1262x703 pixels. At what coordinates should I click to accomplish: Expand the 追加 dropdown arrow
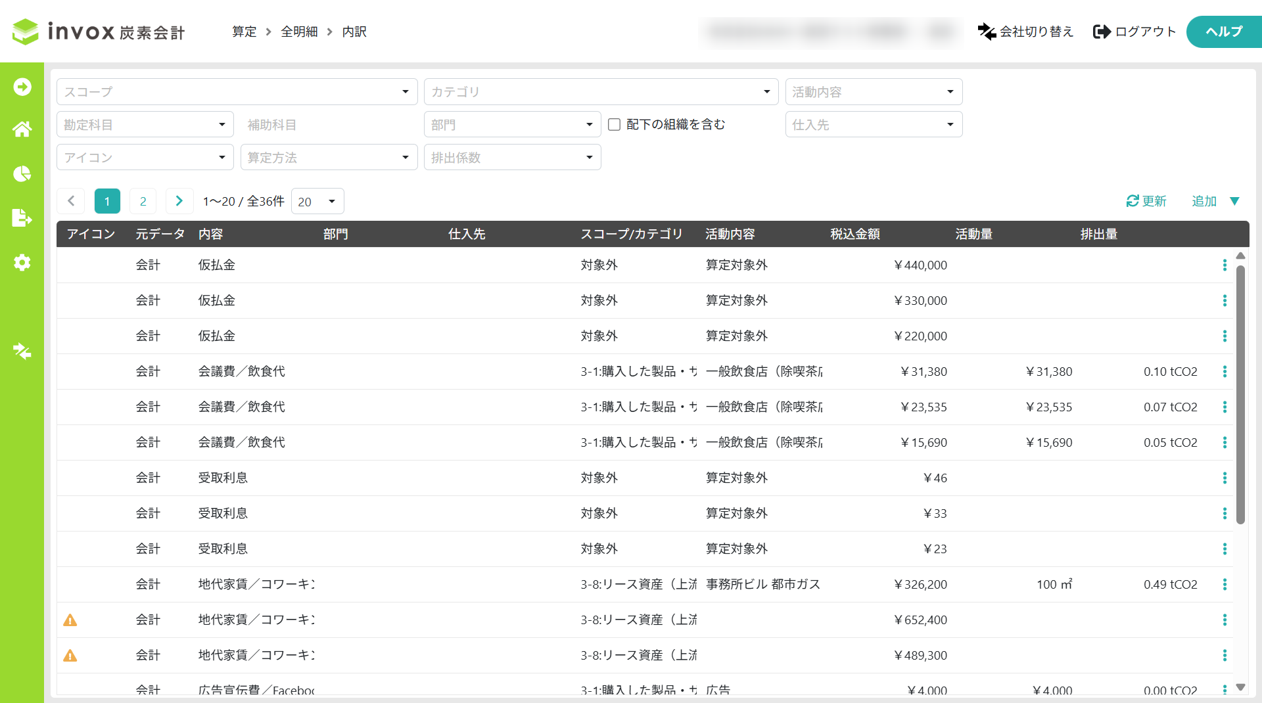coord(1235,201)
